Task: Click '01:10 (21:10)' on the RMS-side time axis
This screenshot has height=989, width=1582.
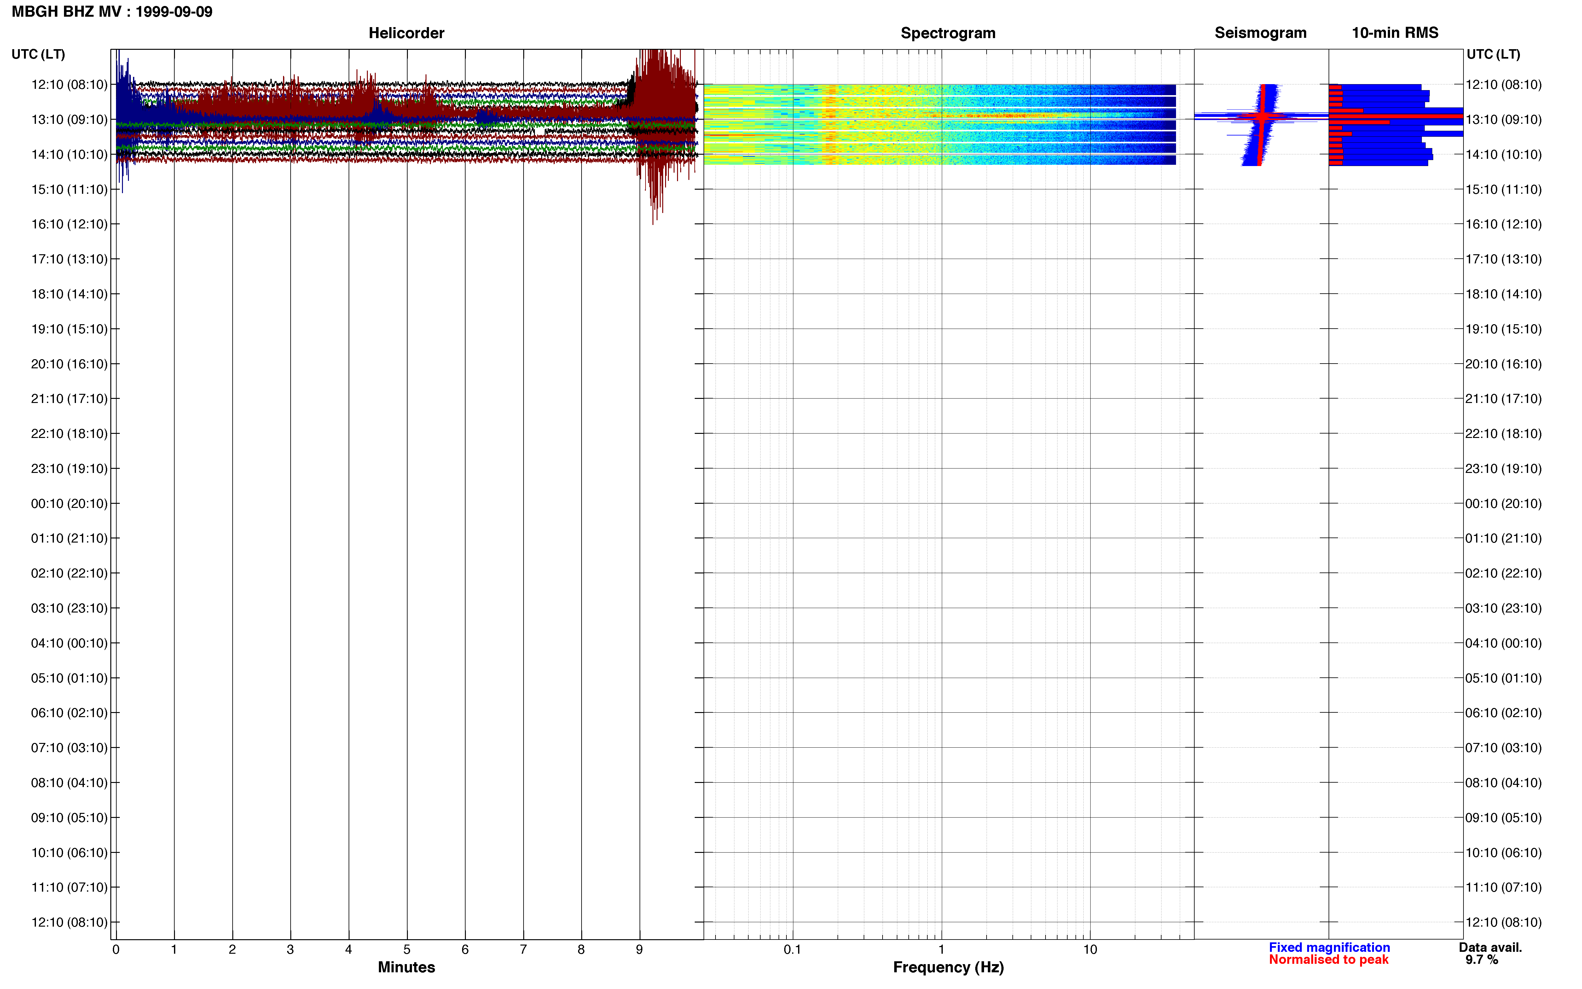Action: click(1504, 538)
